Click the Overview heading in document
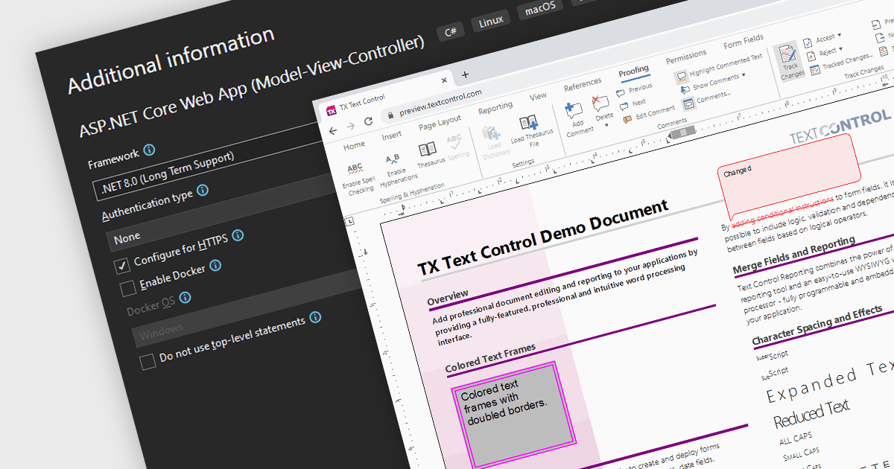894x469 pixels. (x=448, y=298)
